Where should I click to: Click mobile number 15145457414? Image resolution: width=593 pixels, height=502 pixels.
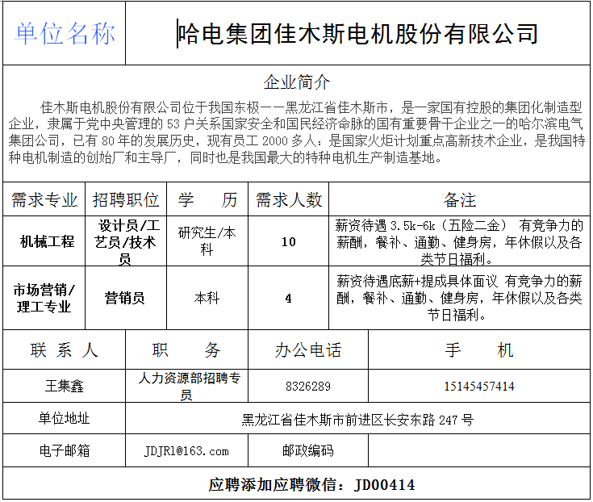(x=479, y=387)
